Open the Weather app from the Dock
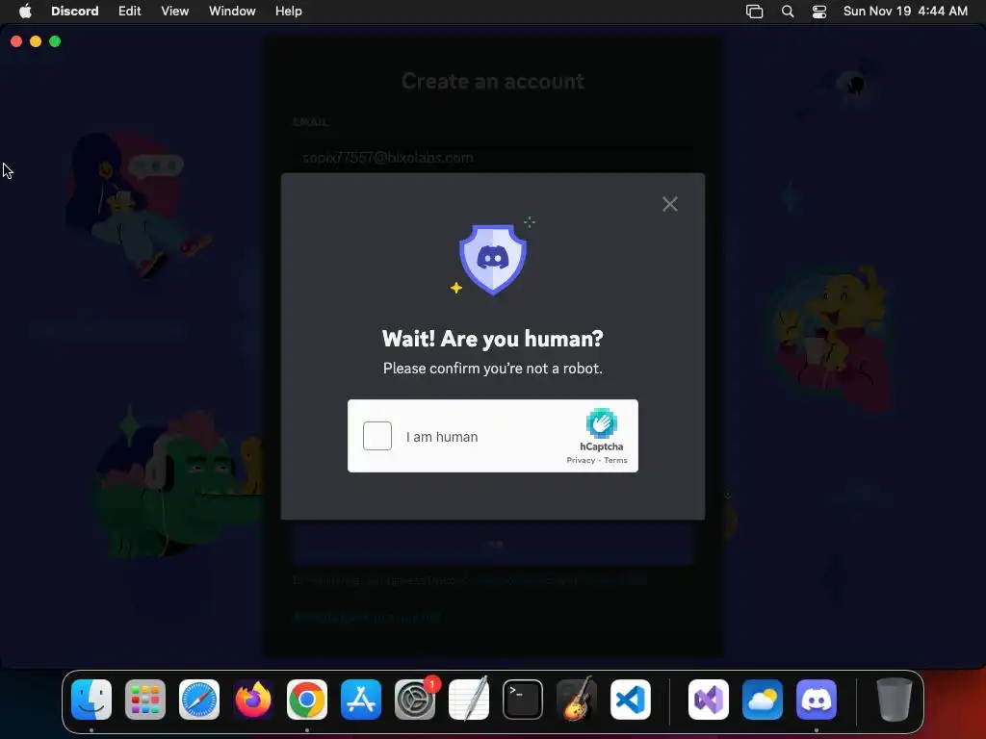The width and height of the screenshot is (986, 739). pos(763,700)
